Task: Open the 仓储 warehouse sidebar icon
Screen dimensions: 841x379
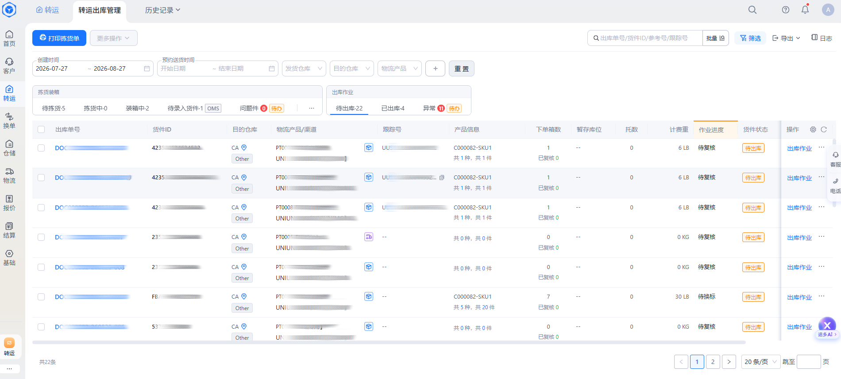Action: [x=9, y=148]
